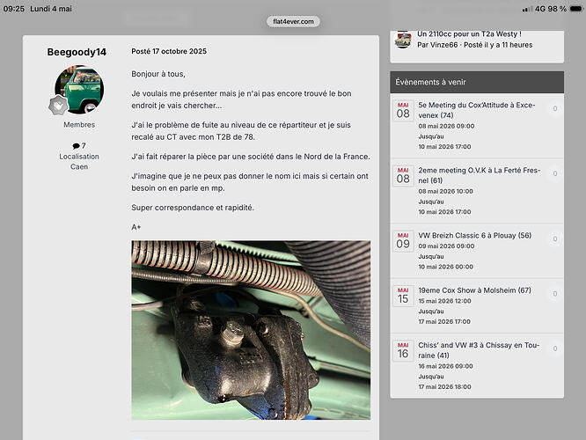Tap the MAI 15 calendar date icon
The height and width of the screenshot is (440, 586).
click(403, 296)
